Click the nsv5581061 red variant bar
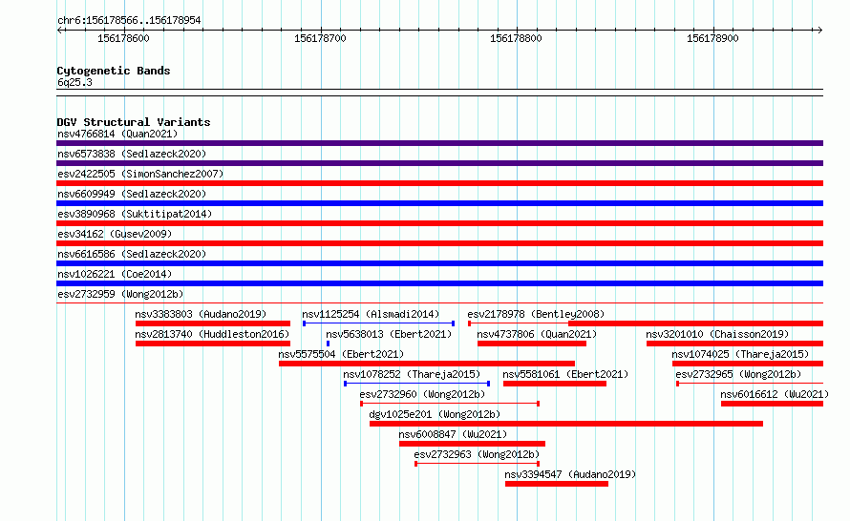Image resolution: width=850 pixels, height=521 pixels. [555, 384]
